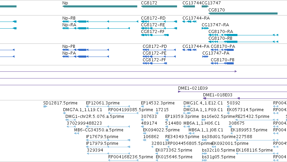This screenshot has height=162, width=287.
Task: Click the MB6A.1_1.H06.C1 label
Action: [202, 123]
